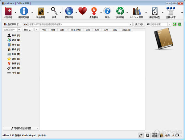Open tag browser find box dropdown

19,30
